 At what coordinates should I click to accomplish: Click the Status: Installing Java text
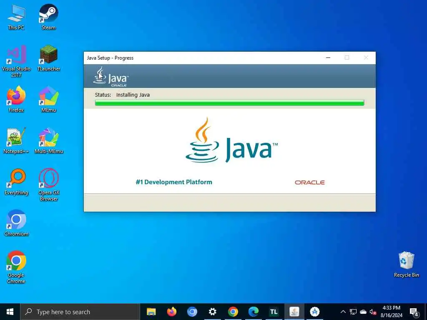pyautogui.click(x=122, y=95)
